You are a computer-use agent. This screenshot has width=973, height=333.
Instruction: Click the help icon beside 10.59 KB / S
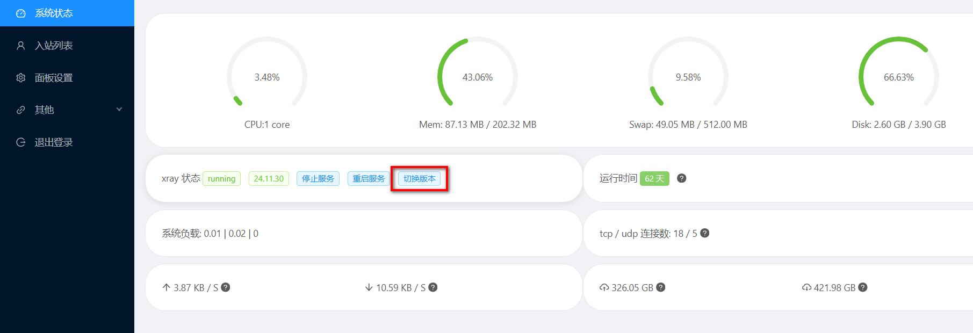point(433,287)
